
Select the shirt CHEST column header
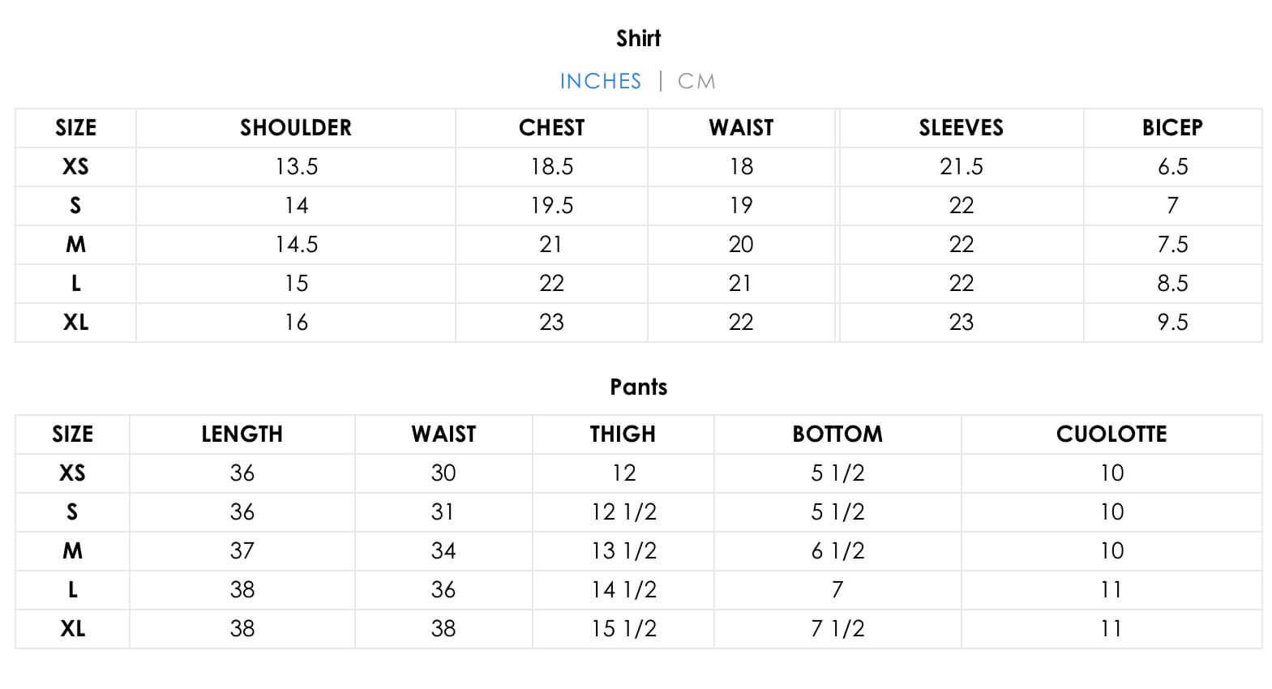[551, 127]
